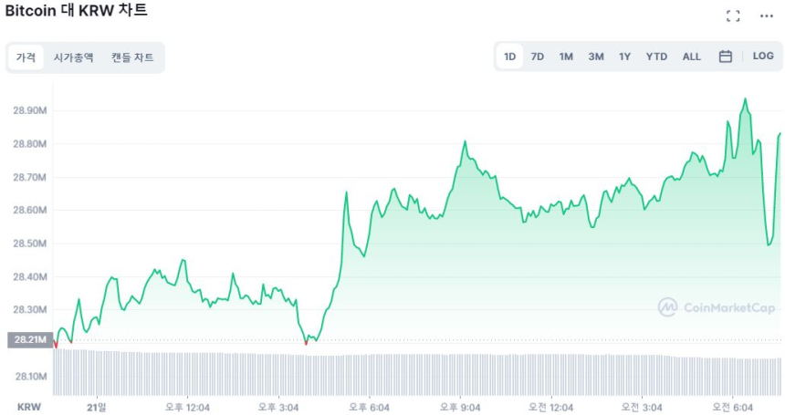The image size is (785, 415).
Task: Click the red low-point marker near 오후 3:04
Action: pos(306,343)
